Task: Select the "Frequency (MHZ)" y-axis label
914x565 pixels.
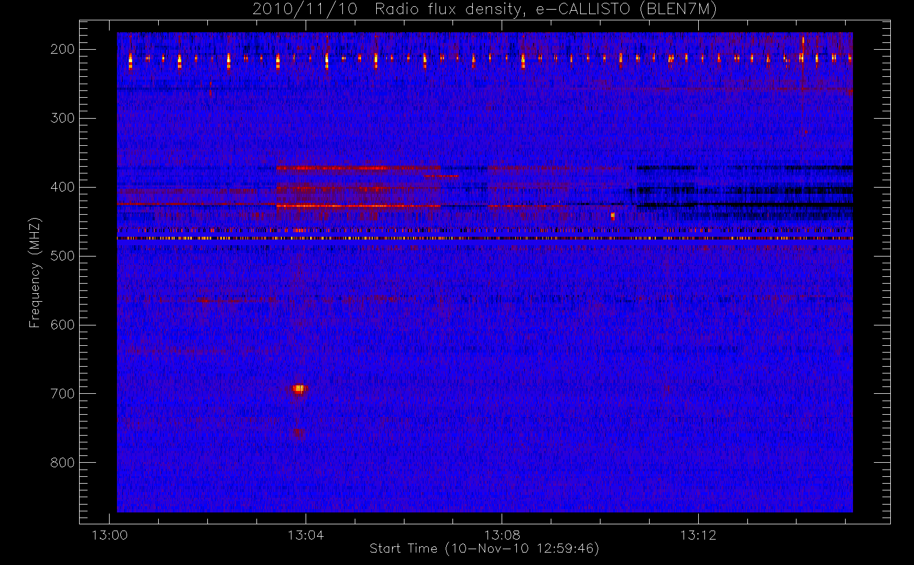Action: coord(35,272)
